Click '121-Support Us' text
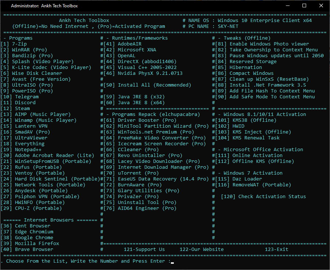 pos(144,249)
